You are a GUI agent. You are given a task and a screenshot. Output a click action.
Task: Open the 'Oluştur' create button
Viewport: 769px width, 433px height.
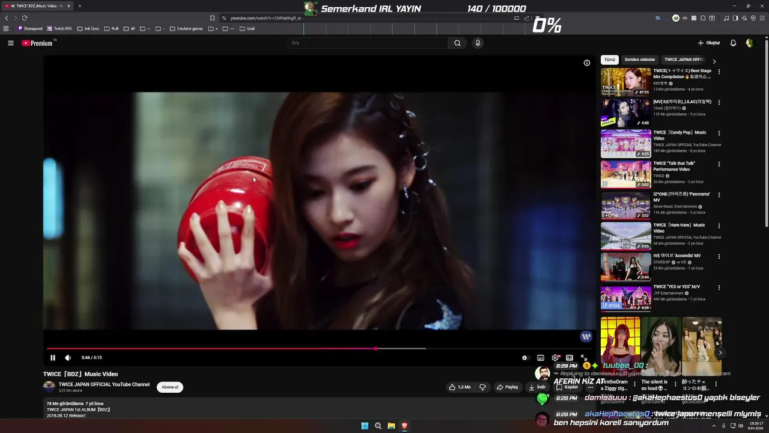coord(709,43)
